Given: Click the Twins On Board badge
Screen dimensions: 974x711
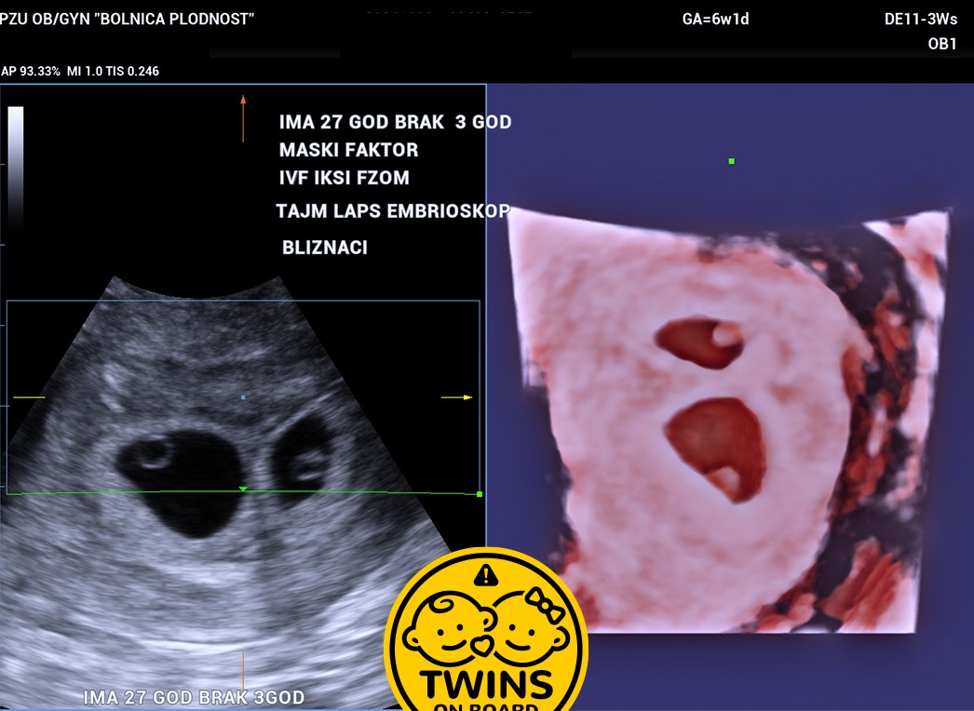Looking at the screenshot, I should coord(486,630).
